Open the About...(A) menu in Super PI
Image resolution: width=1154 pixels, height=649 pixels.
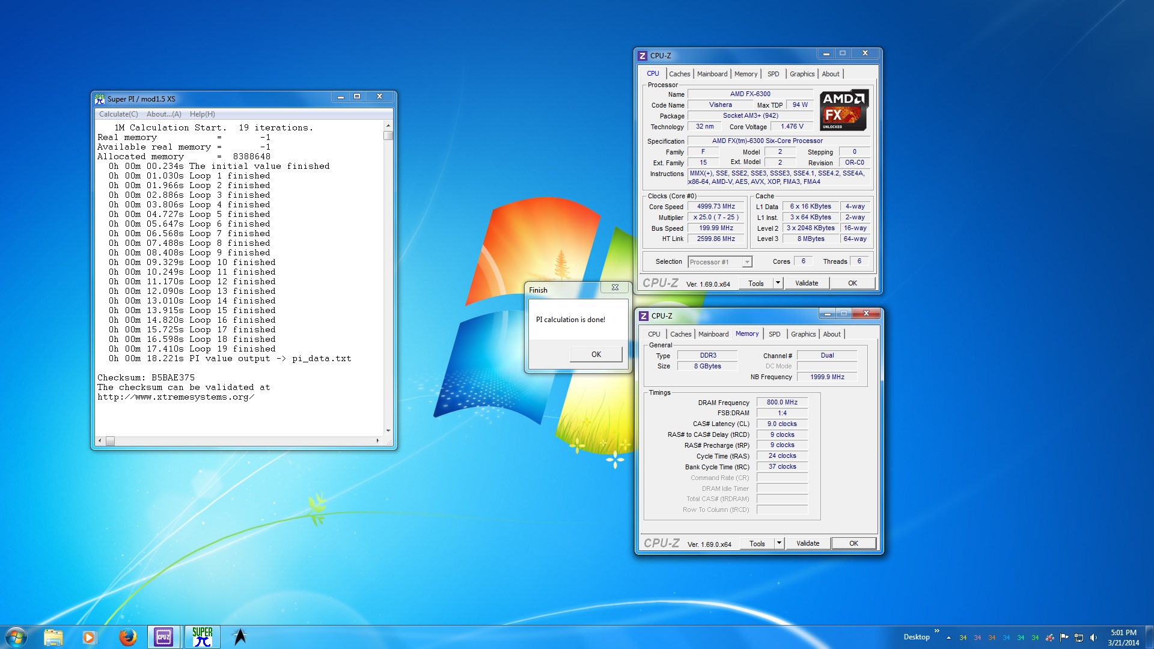click(x=163, y=114)
